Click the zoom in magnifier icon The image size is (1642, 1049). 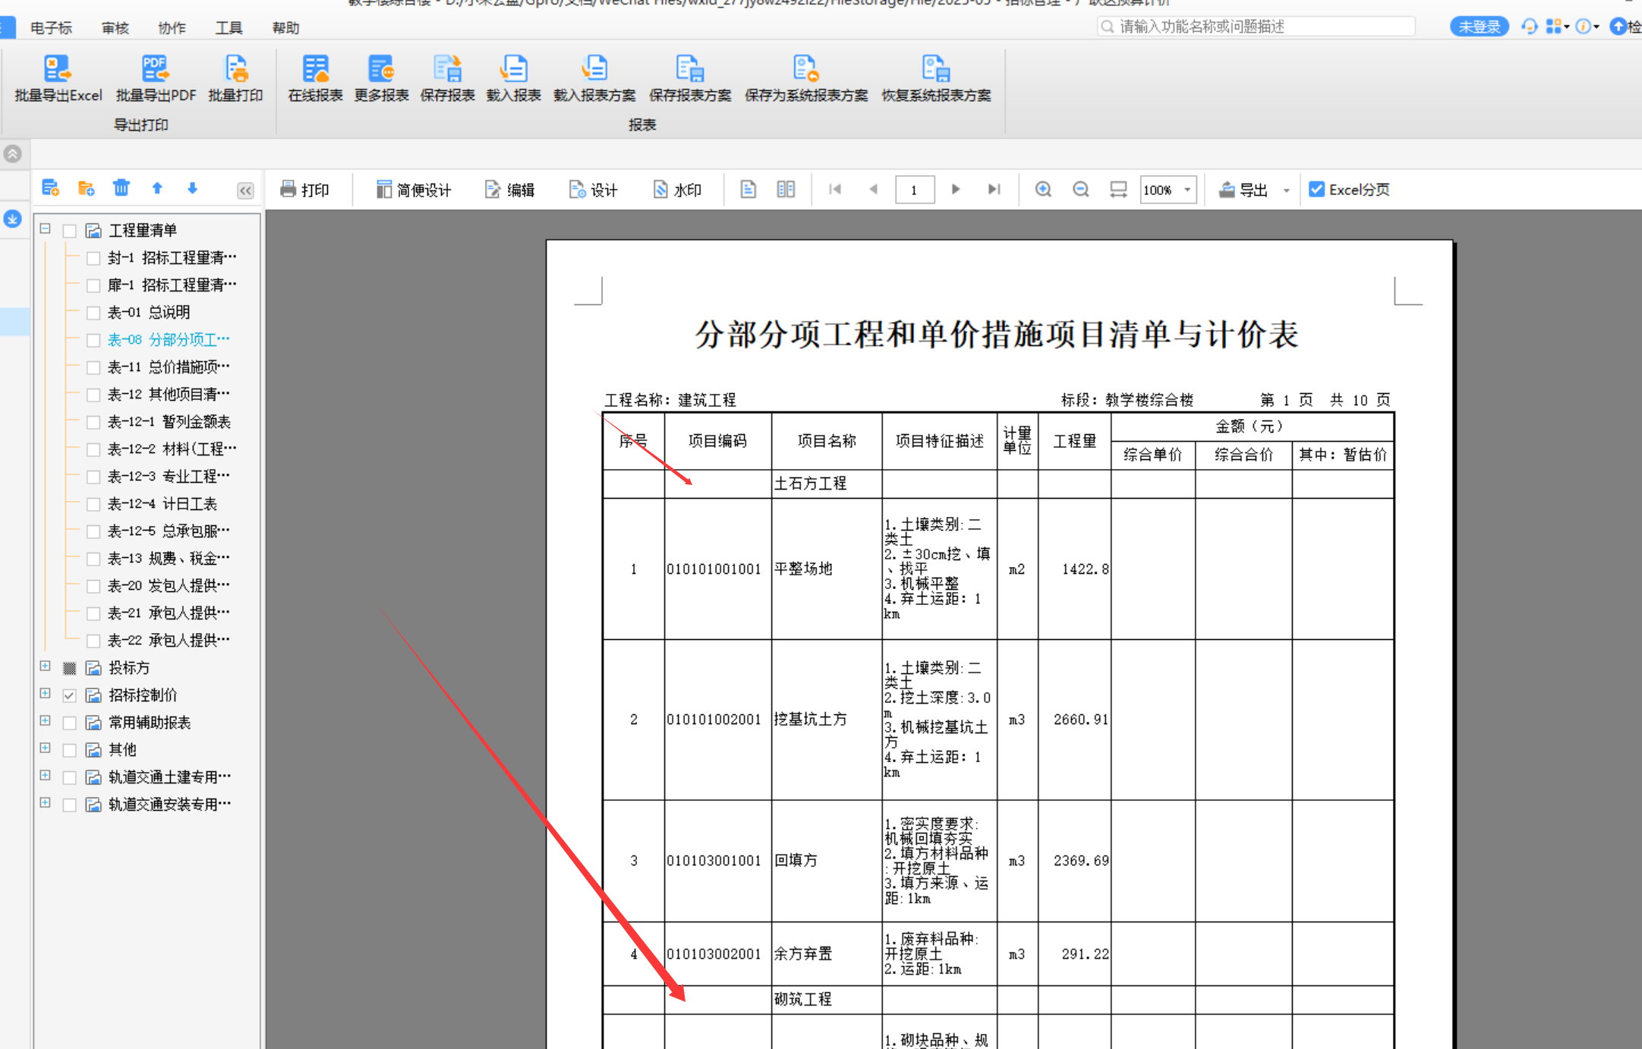(x=1043, y=189)
